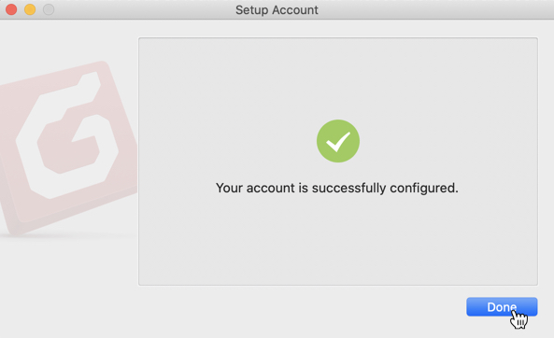The width and height of the screenshot is (554, 338).
Task: Click the red traffic-light button
Action: click(11, 9)
